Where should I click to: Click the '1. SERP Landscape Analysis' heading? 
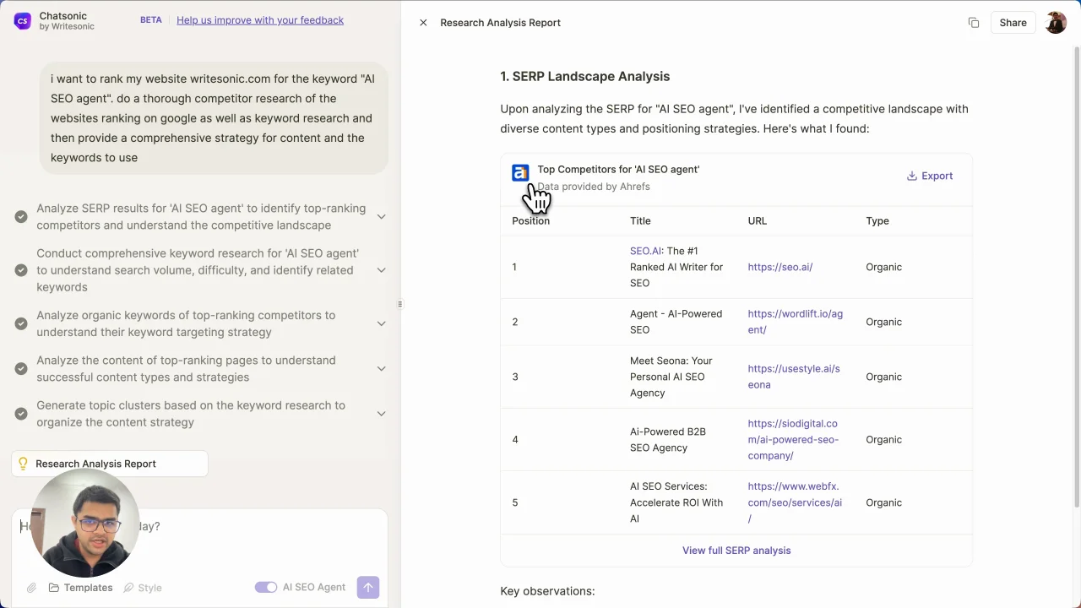coord(585,76)
